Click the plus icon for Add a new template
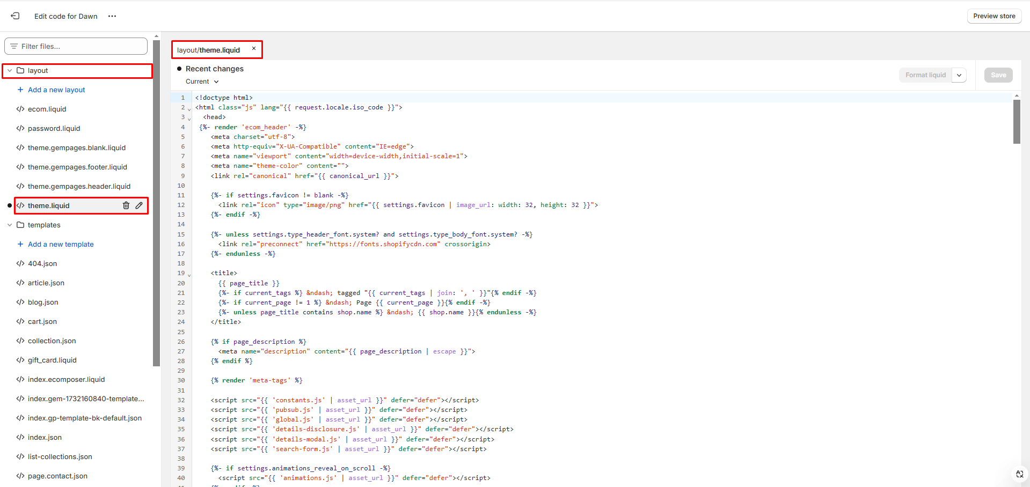 click(20, 244)
